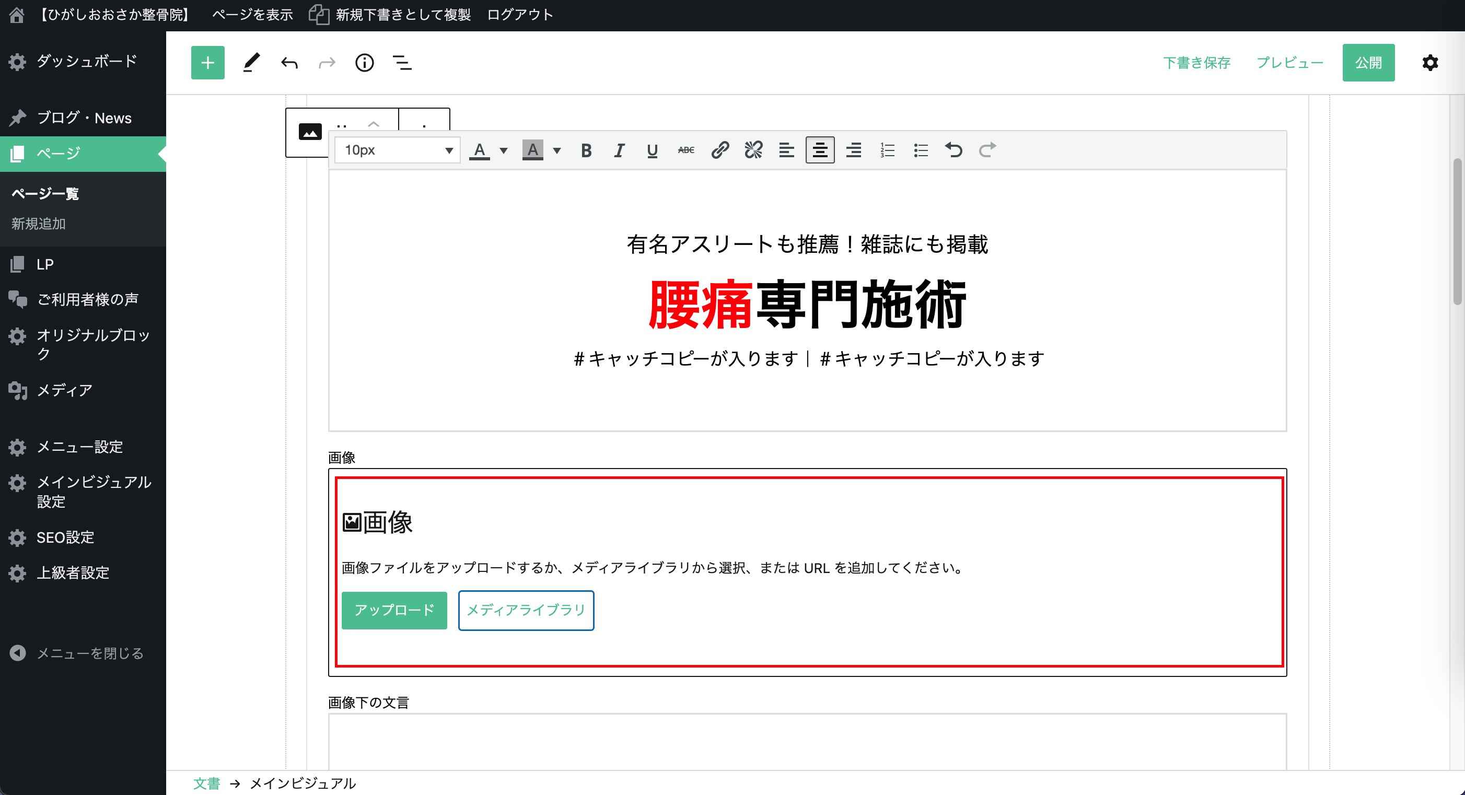Remove link with the unlink icon

coord(753,150)
